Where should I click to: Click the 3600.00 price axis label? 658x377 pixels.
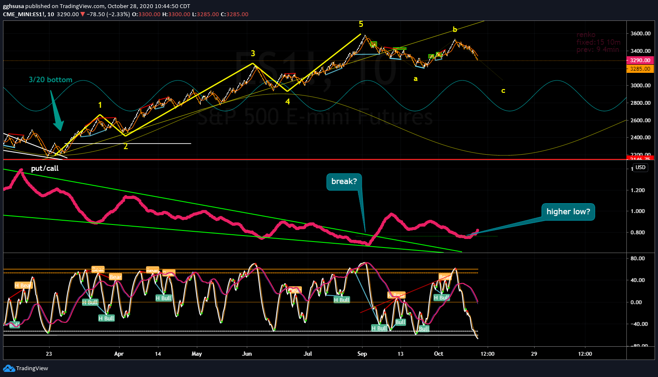640,34
